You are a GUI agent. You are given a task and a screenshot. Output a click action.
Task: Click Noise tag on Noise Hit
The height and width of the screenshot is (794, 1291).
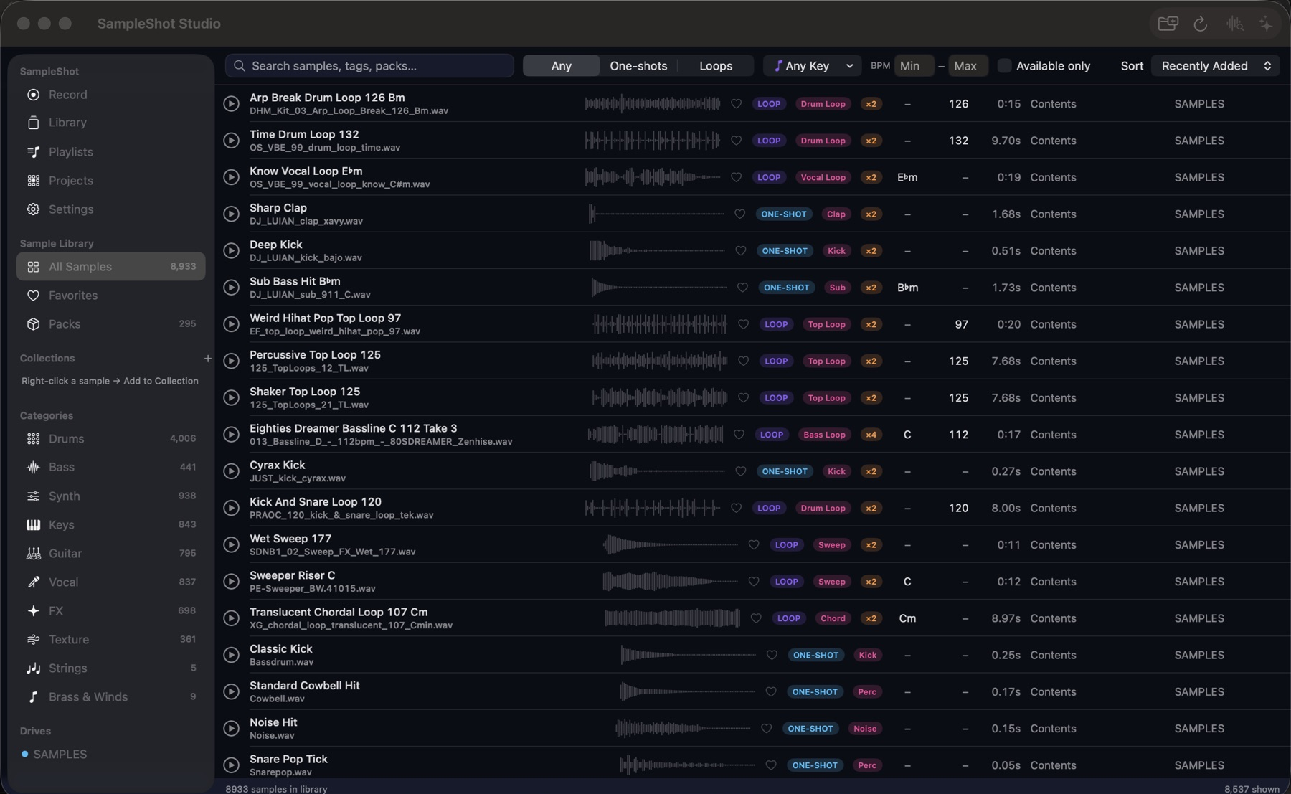tap(865, 729)
